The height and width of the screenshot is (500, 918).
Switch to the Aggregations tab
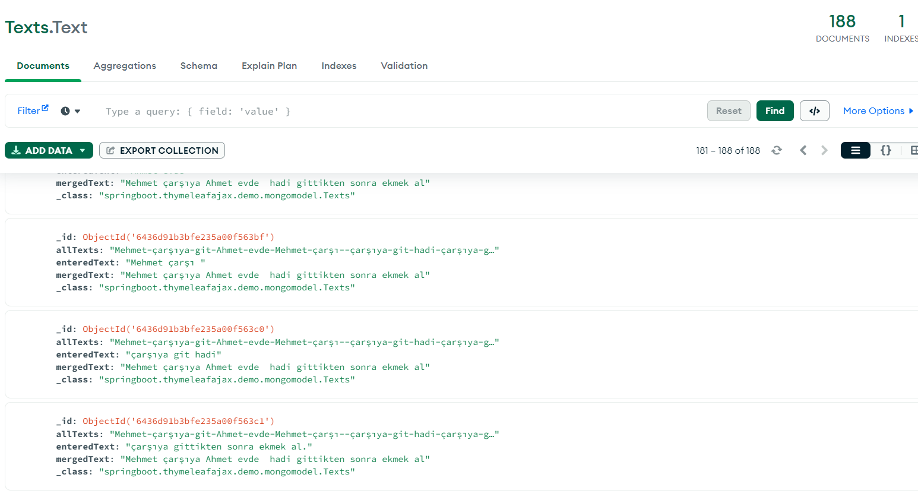125,66
